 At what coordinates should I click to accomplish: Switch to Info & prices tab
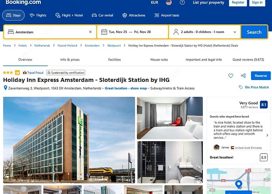(70, 60)
